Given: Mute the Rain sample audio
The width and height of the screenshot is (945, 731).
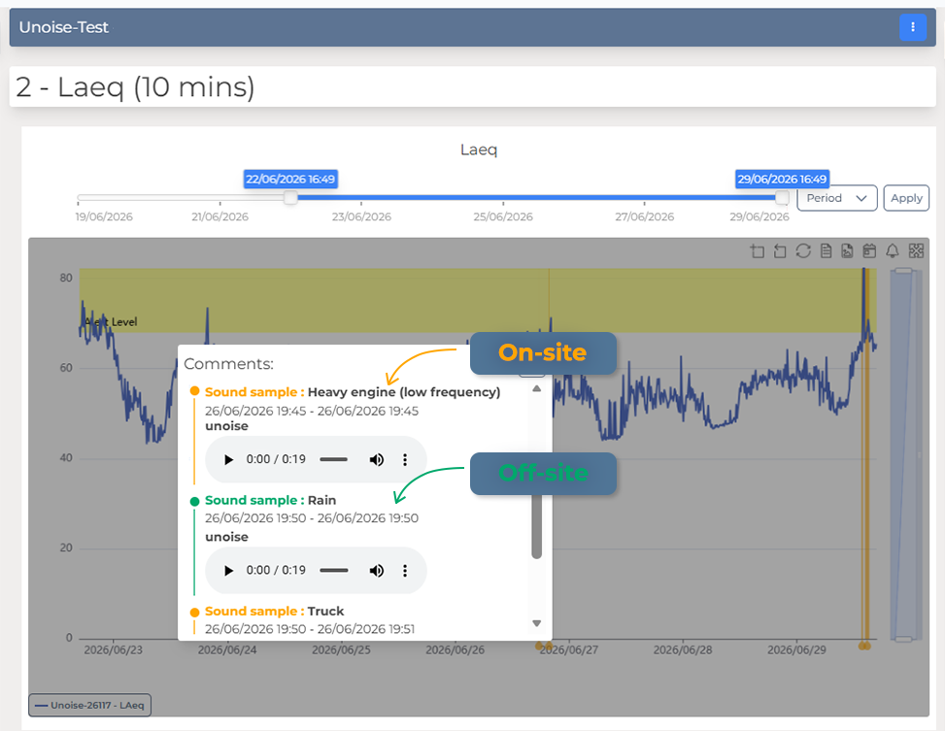Looking at the screenshot, I should tap(376, 571).
